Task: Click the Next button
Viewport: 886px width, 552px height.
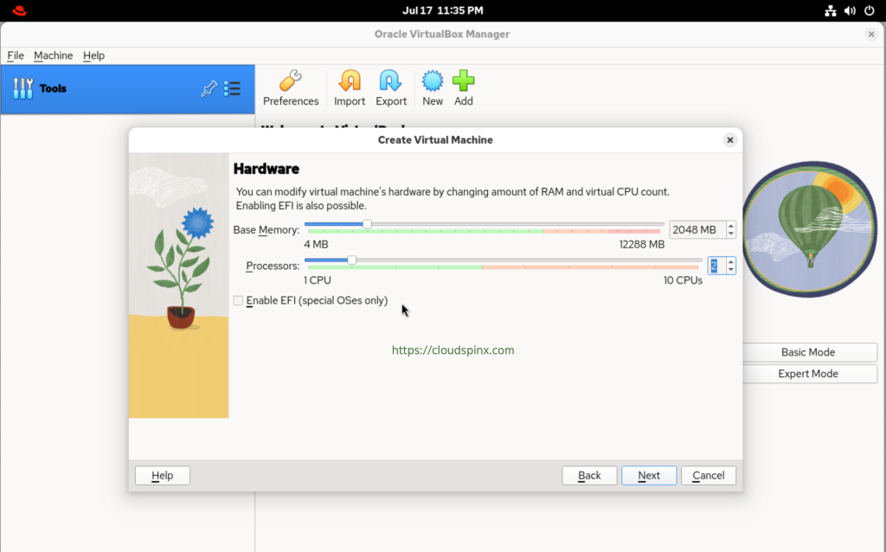Action: [649, 475]
